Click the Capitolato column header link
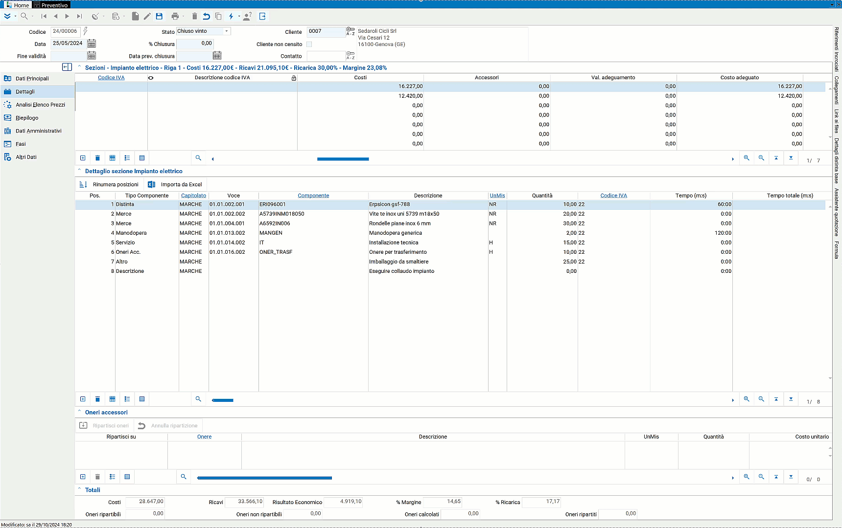The height and width of the screenshot is (528, 842). click(194, 196)
